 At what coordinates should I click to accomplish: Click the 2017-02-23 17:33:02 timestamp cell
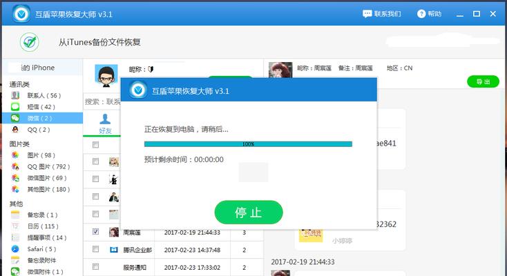[192, 268]
